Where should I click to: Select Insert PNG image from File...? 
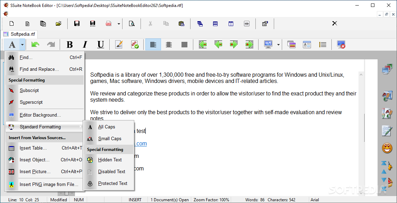click(44, 185)
